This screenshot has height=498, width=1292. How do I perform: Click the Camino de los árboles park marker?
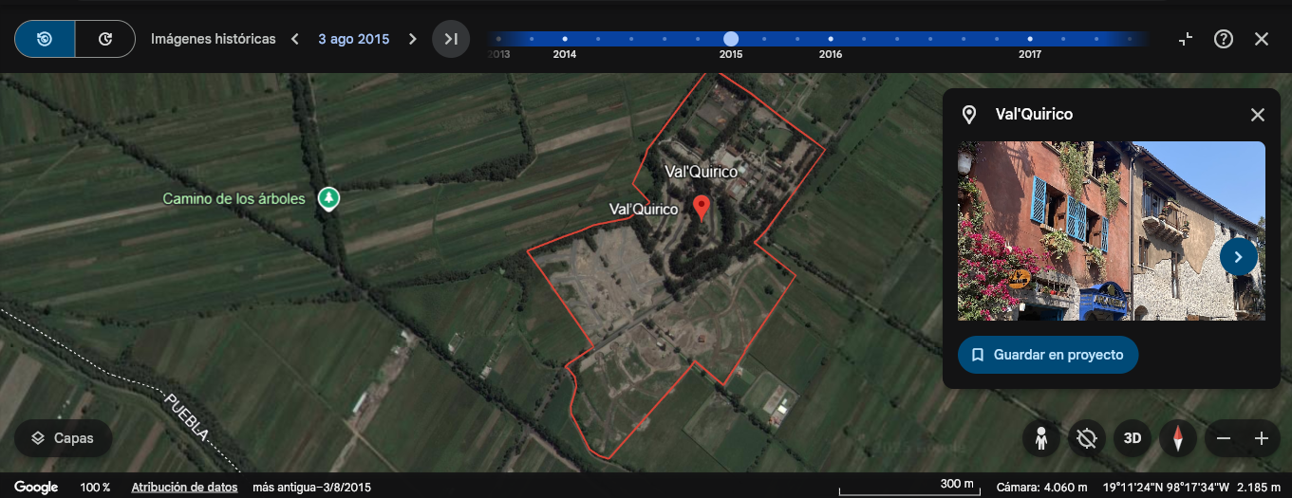(328, 199)
